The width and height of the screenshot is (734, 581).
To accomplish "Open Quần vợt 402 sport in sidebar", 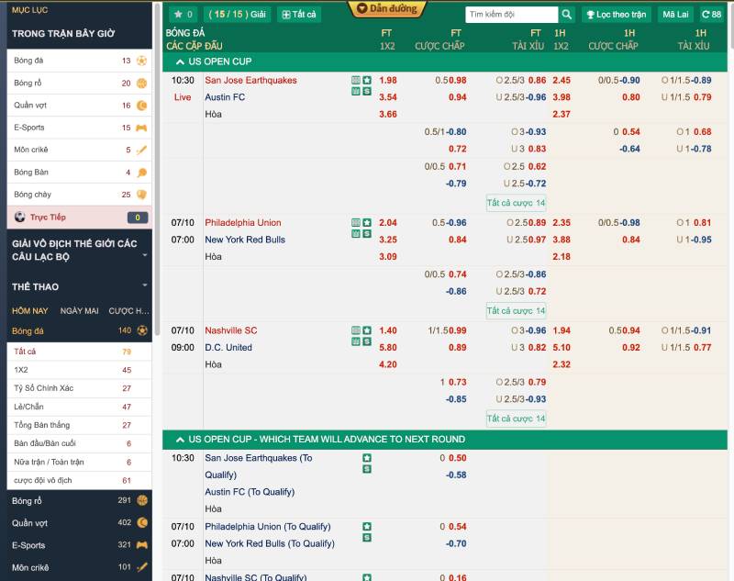I will 80,522.
